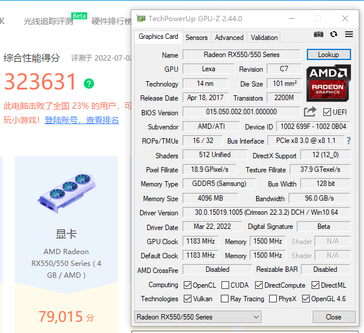Screen dimensions: 364x333
Task: Click the Driver Version field
Action: pos(266,212)
